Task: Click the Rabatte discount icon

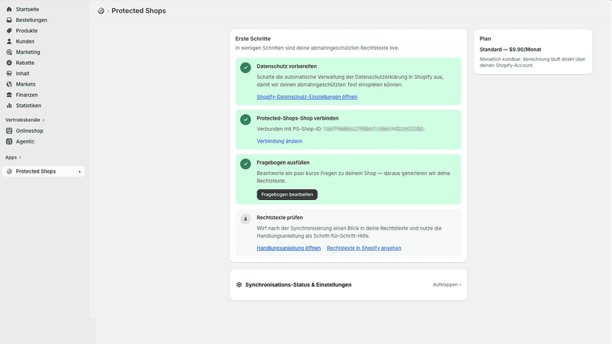Action: pyautogui.click(x=9, y=63)
